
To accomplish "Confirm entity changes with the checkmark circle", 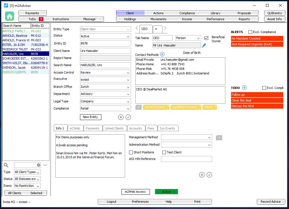I will (128, 117).
